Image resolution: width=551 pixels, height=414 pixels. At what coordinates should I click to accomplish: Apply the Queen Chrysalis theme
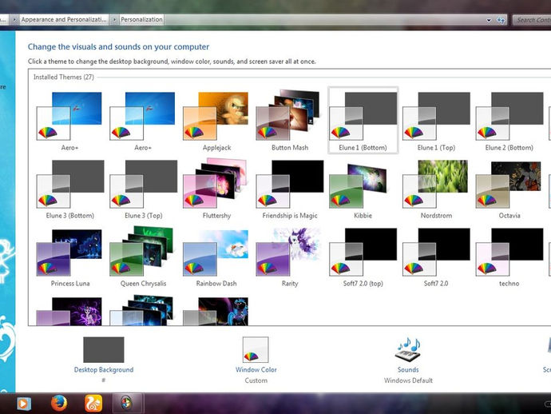(x=144, y=257)
